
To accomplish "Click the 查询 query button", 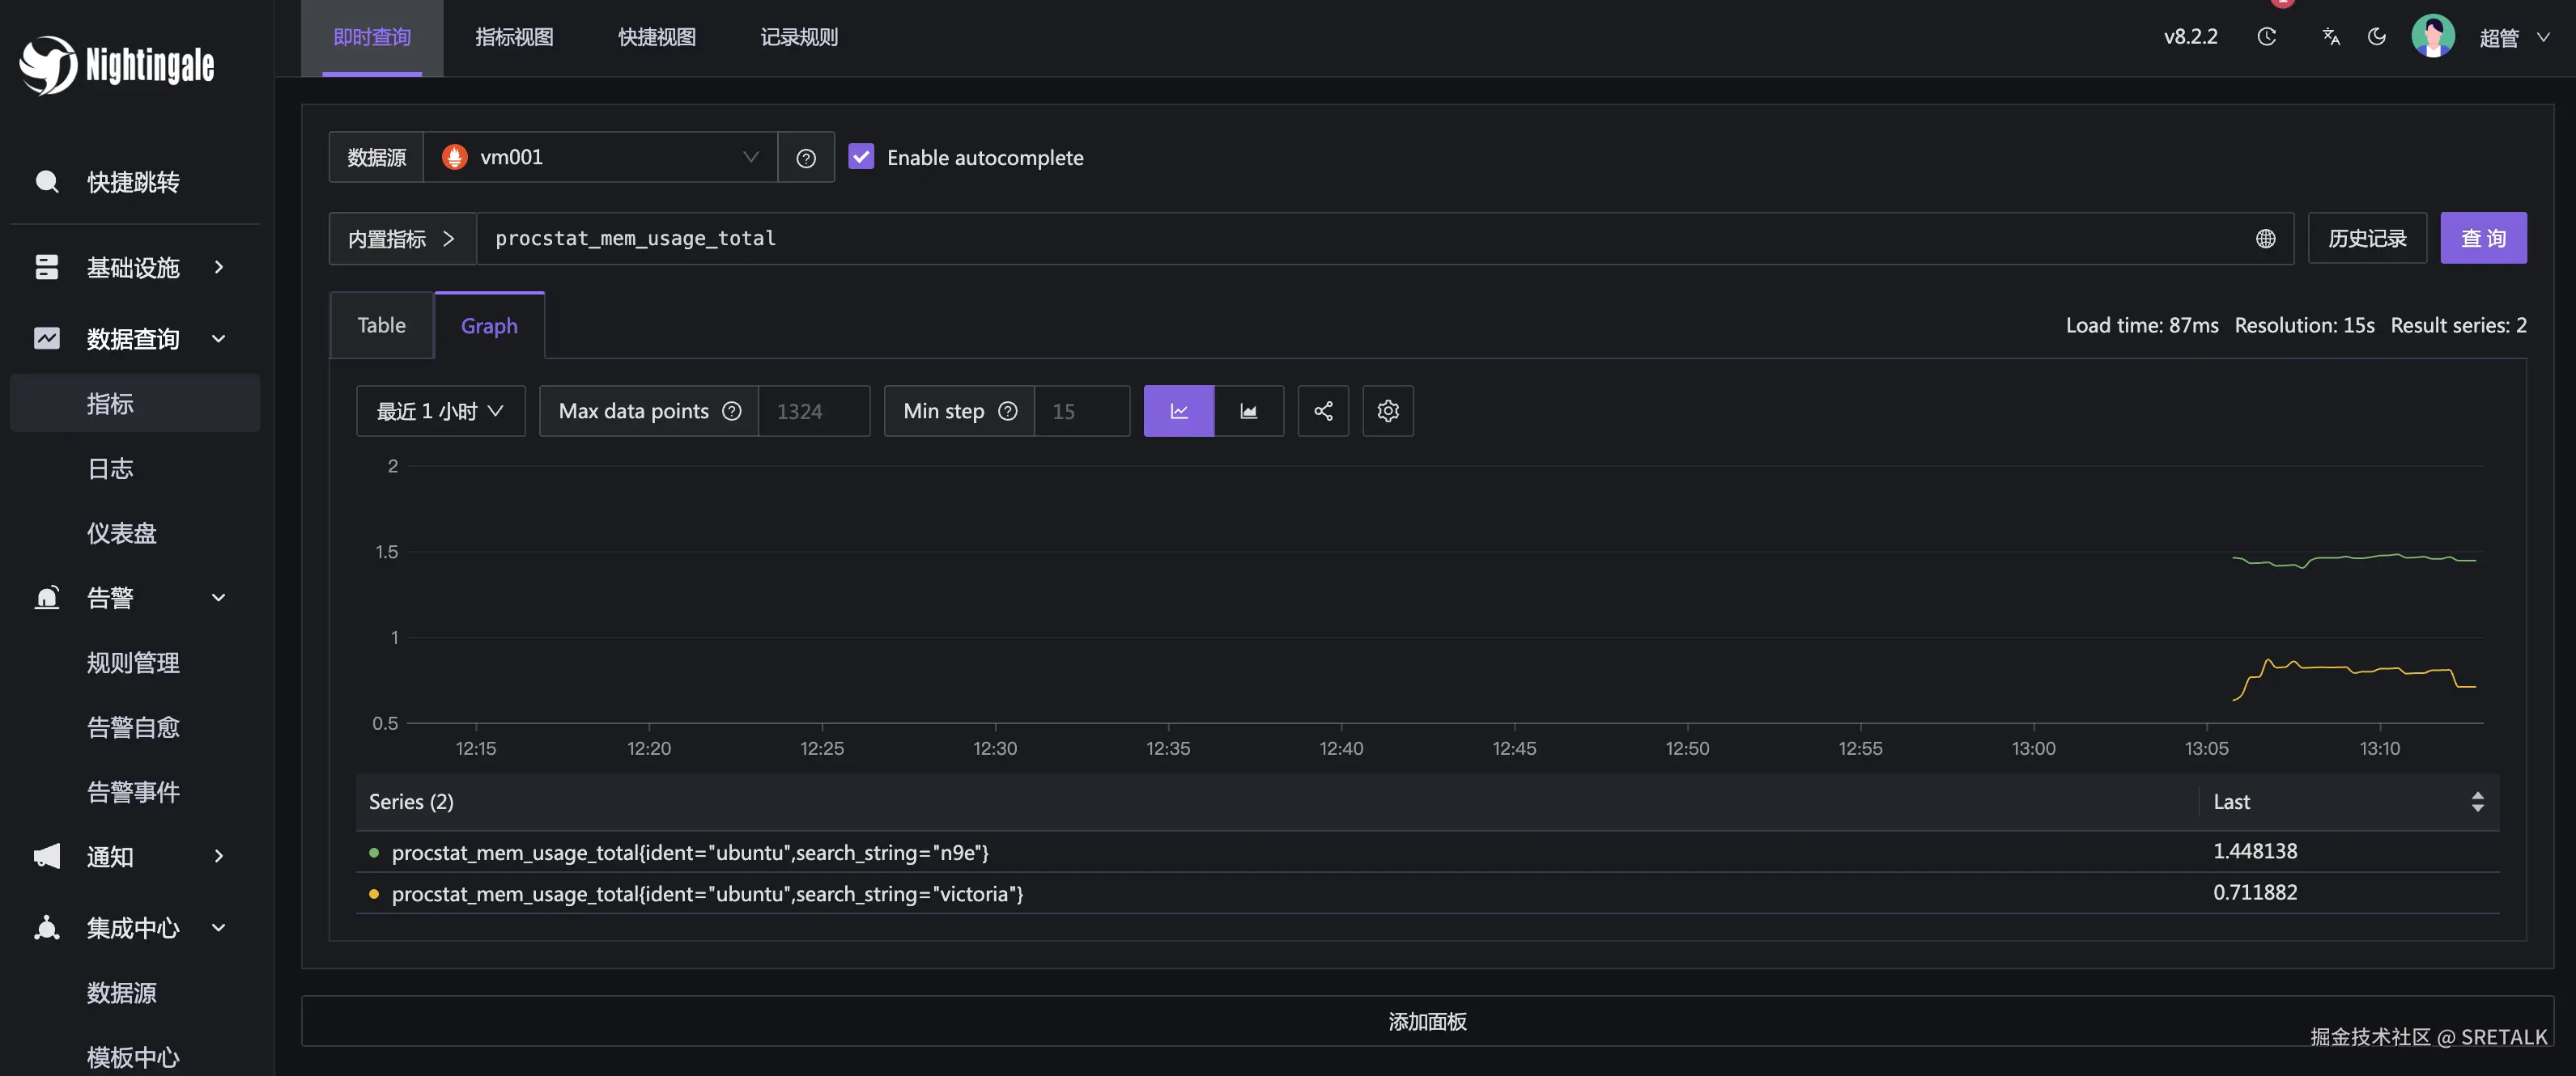I will tap(2482, 238).
